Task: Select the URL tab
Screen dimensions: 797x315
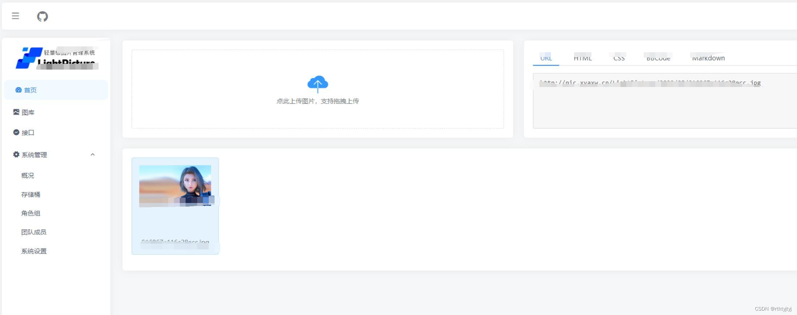Action: coord(546,58)
